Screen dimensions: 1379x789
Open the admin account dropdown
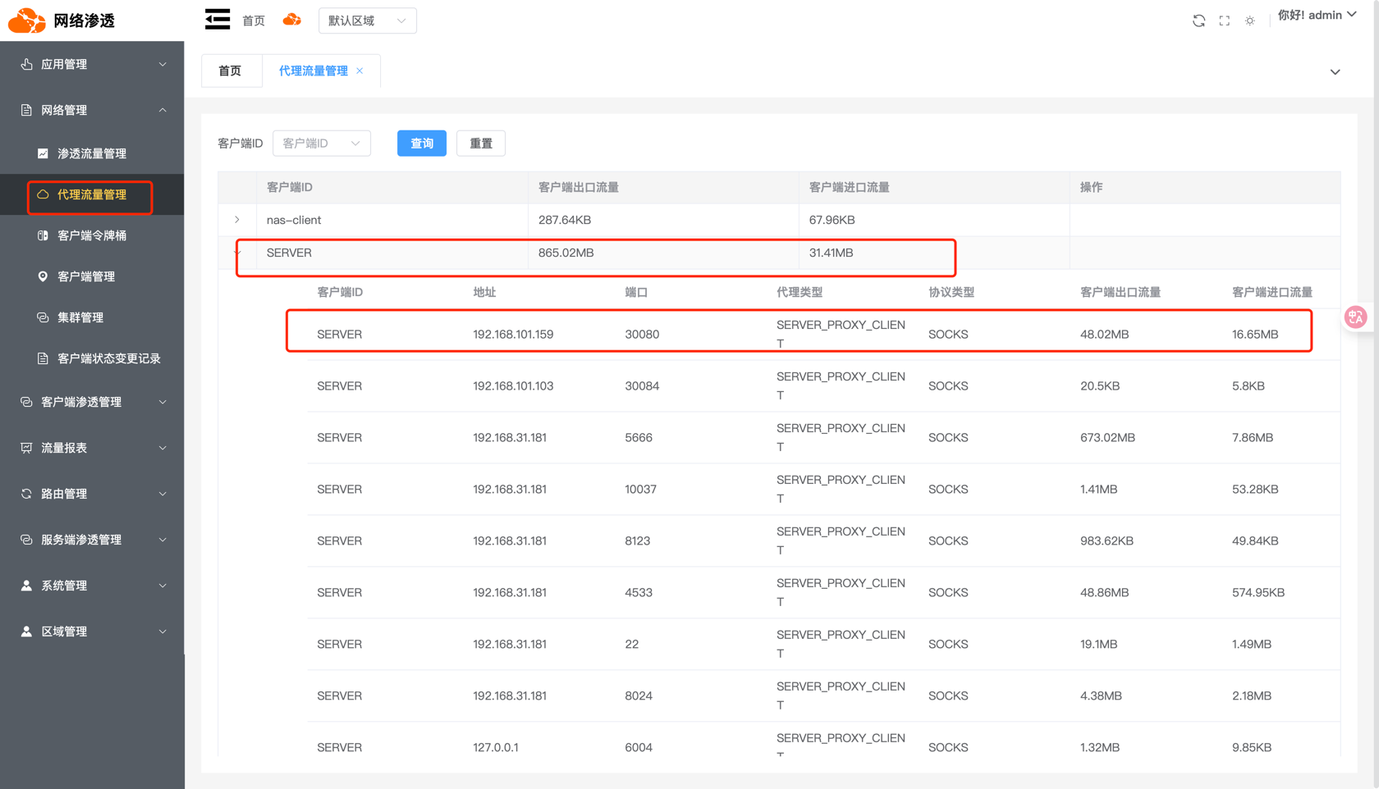tap(1318, 14)
